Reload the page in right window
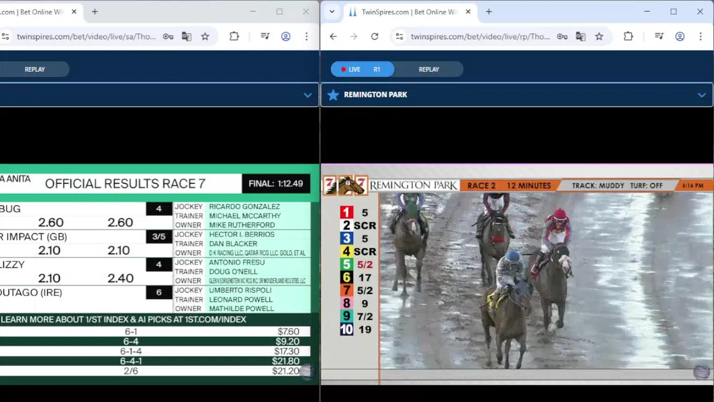Screen dimensions: 714x402 [374, 36]
